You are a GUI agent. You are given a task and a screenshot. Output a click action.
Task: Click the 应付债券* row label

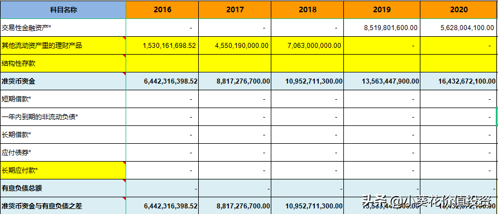(x=17, y=153)
